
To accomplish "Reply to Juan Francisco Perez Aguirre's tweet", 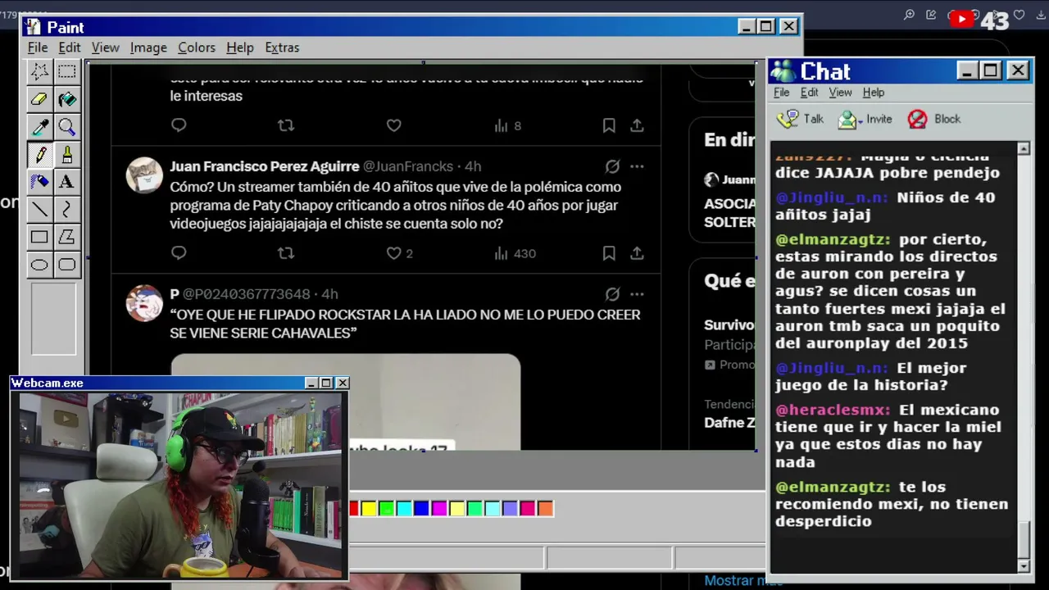I will click(179, 253).
